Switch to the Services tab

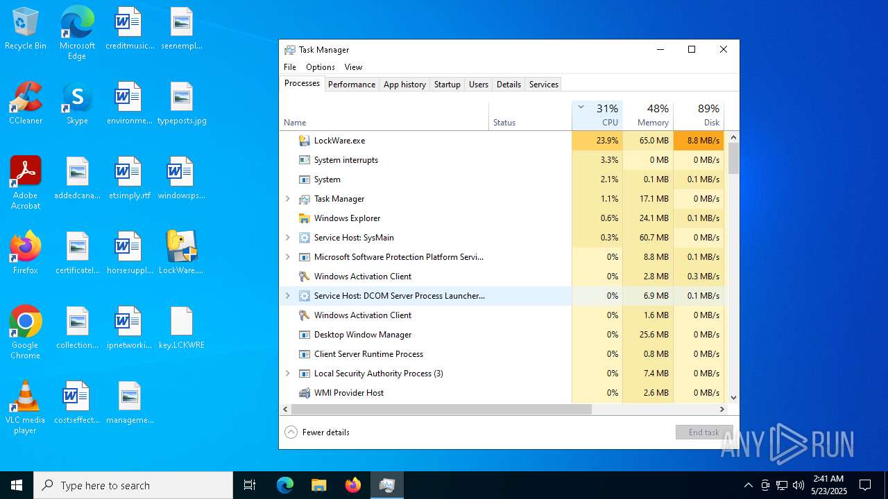click(544, 85)
